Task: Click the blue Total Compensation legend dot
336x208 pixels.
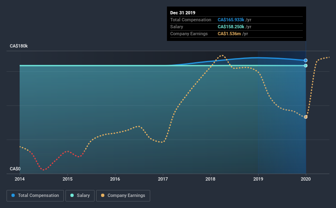Action: click(x=13, y=195)
